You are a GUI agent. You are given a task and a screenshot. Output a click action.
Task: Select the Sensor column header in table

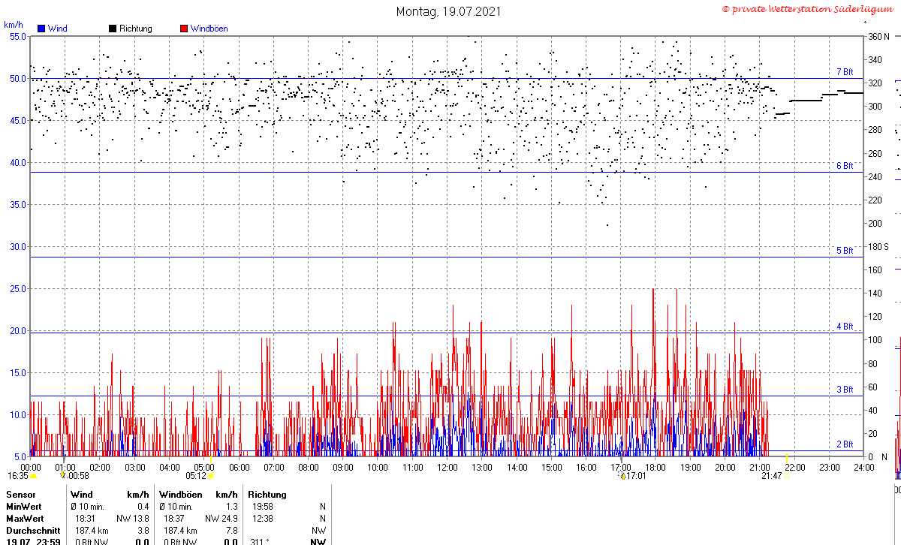click(21, 495)
